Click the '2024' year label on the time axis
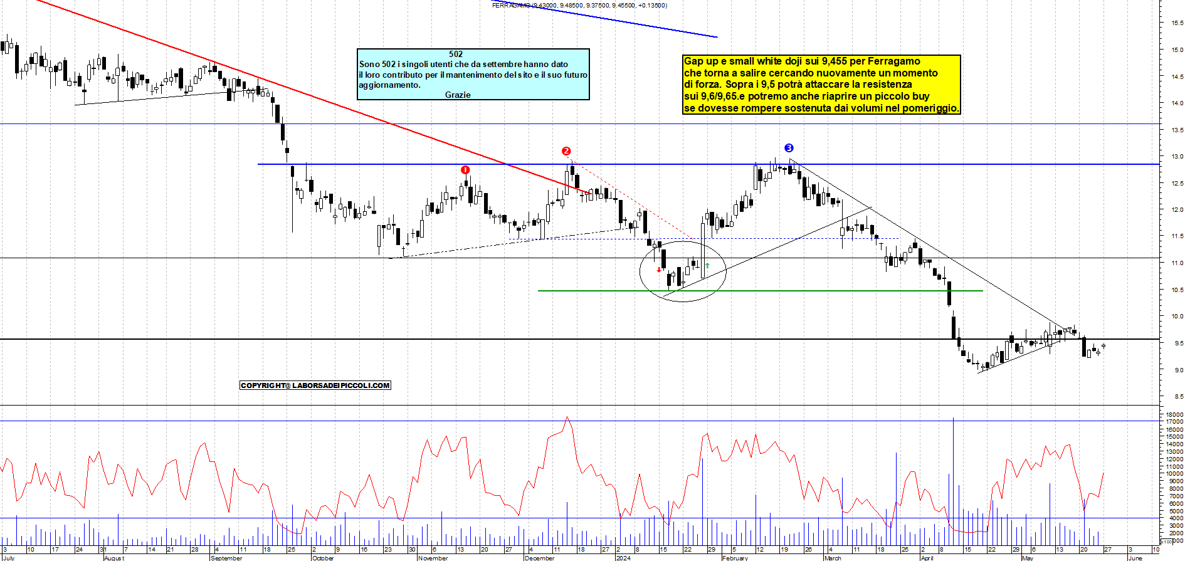 (623, 558)
